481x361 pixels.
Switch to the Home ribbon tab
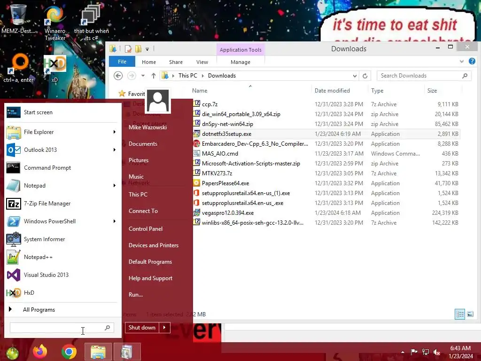pos(149,62)
